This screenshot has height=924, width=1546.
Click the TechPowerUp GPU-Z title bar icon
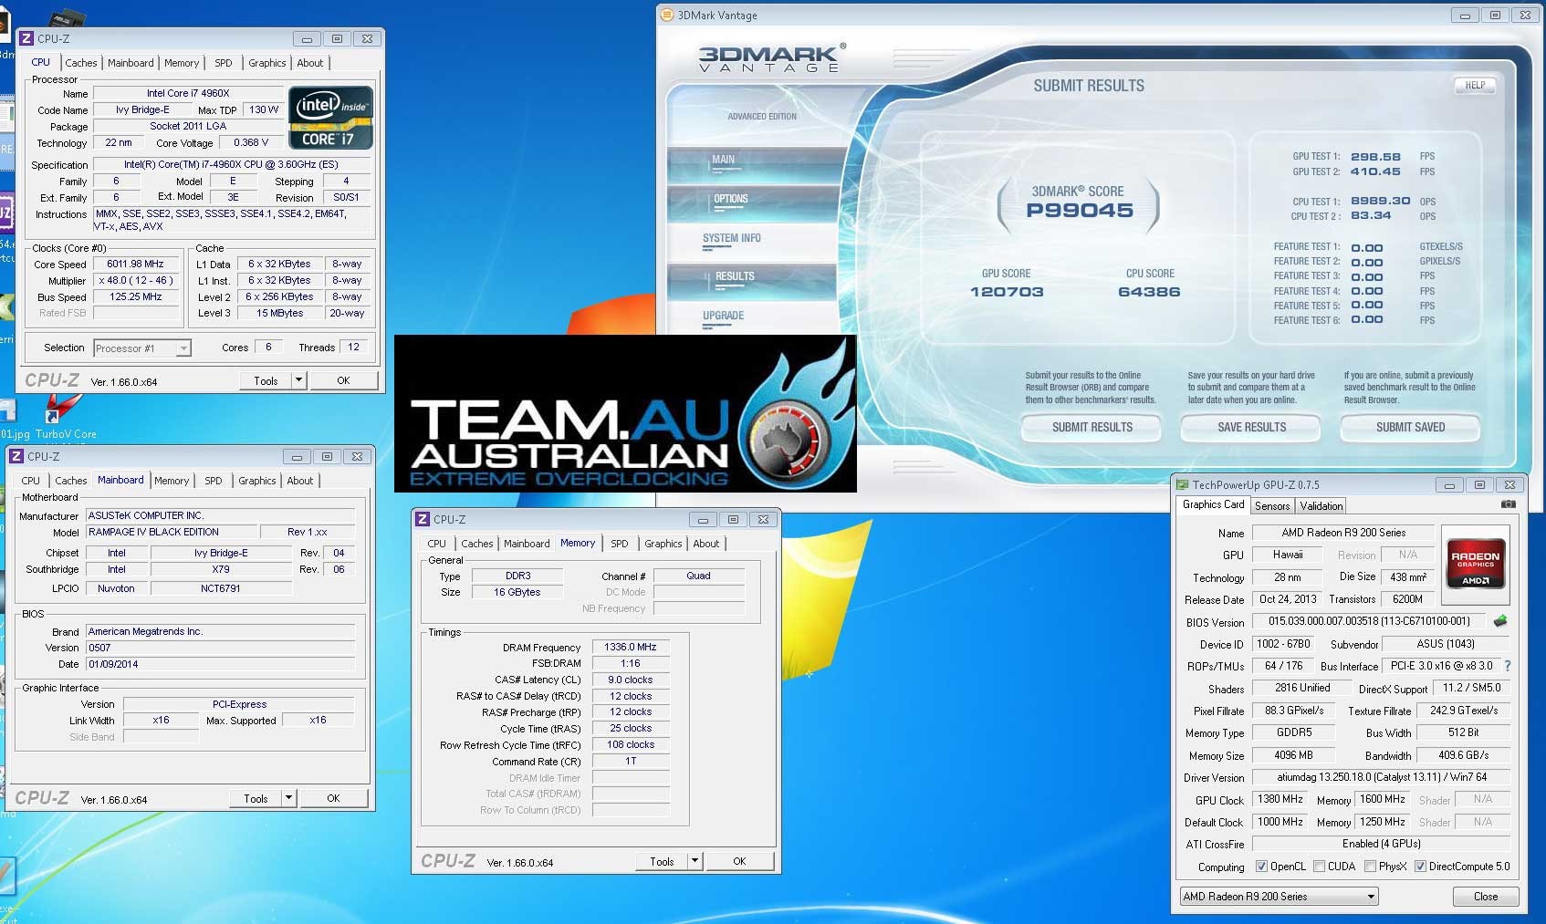point(1182,485)
